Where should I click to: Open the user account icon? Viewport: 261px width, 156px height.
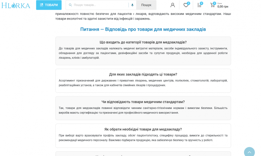coord(173,5)
